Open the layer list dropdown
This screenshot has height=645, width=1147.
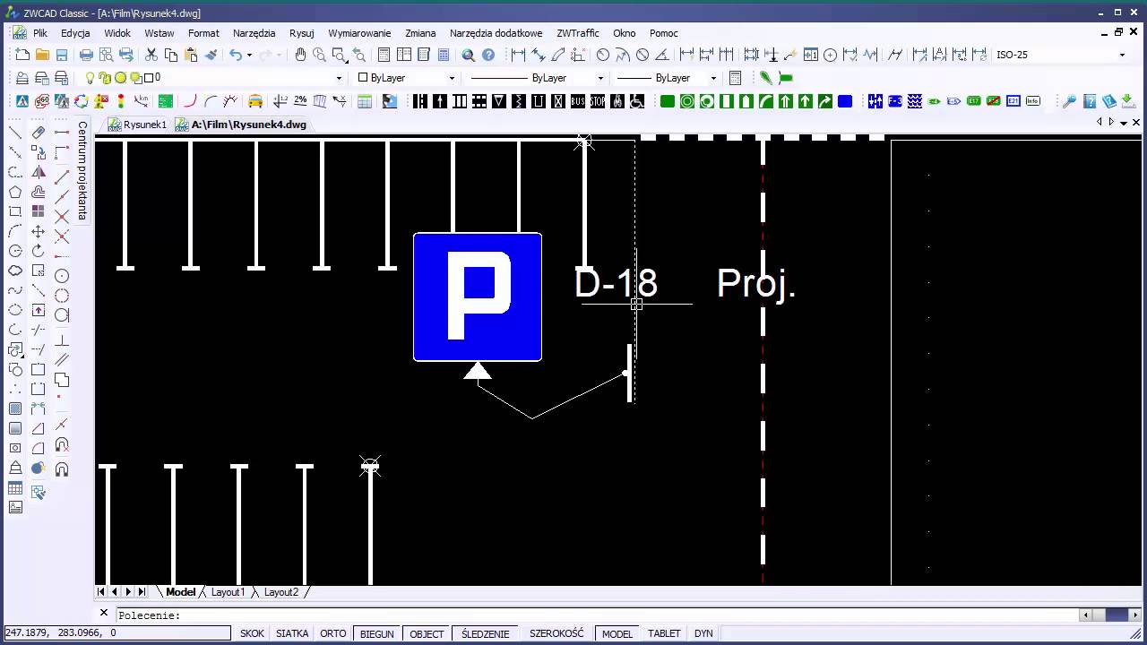click(339, 78)
